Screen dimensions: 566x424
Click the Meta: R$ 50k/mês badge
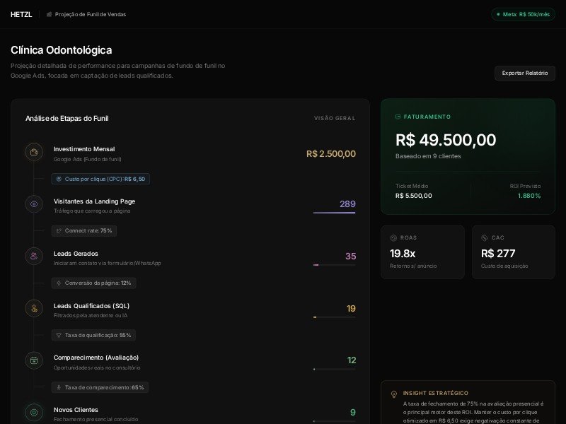pos(522,14)
